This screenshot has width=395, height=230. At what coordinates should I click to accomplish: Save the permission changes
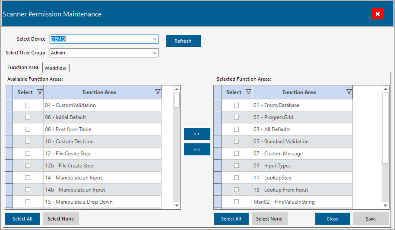pyautogui.click(x=371, y=219)
